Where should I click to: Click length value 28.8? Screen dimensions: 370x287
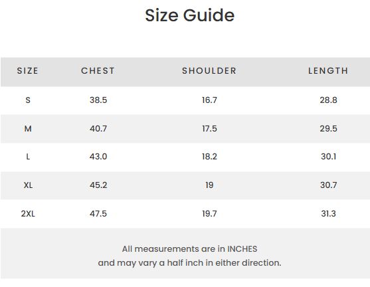pos(328,100)
